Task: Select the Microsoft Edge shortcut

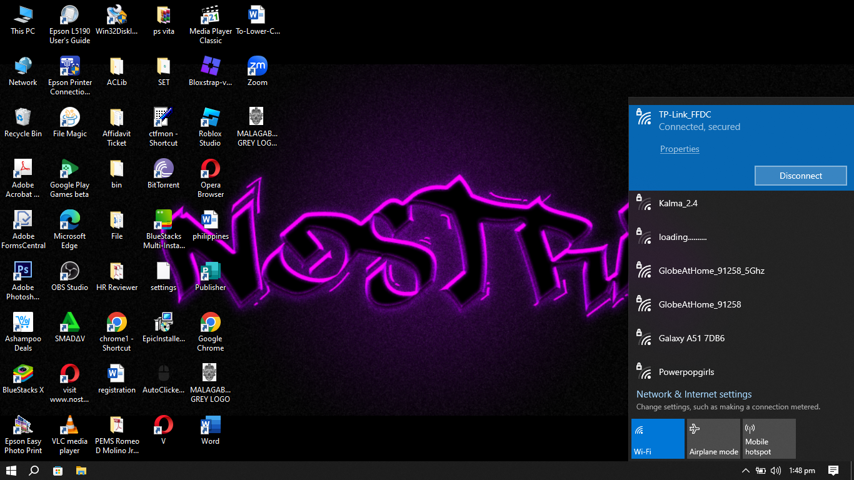Action: [x=70, y=230]
